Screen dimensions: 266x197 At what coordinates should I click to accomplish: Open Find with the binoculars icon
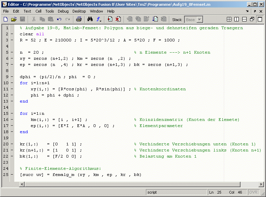pyautogui.click(x=90, y=19)
